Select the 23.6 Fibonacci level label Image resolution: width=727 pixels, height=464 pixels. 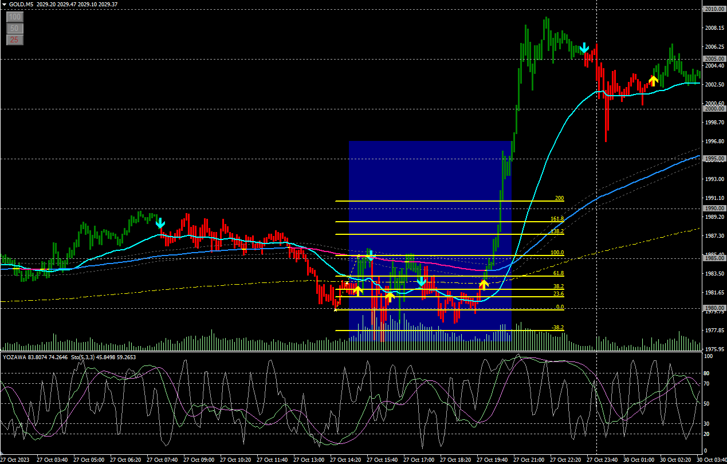(559, 294)
